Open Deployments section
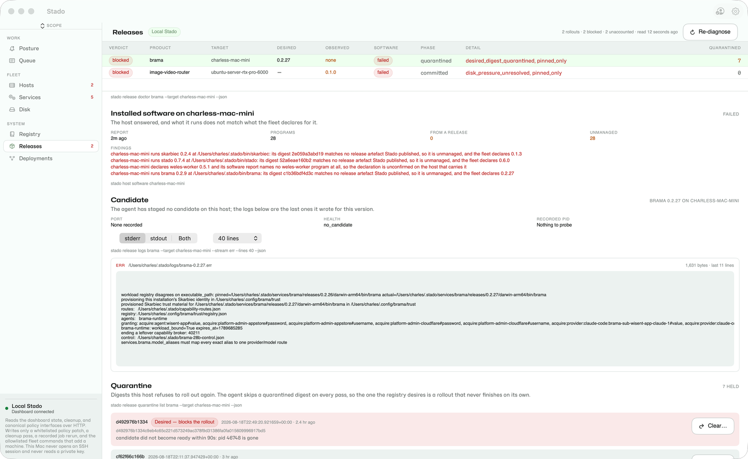The width and height of the screenshot is (748, 459). coord(51,158)
